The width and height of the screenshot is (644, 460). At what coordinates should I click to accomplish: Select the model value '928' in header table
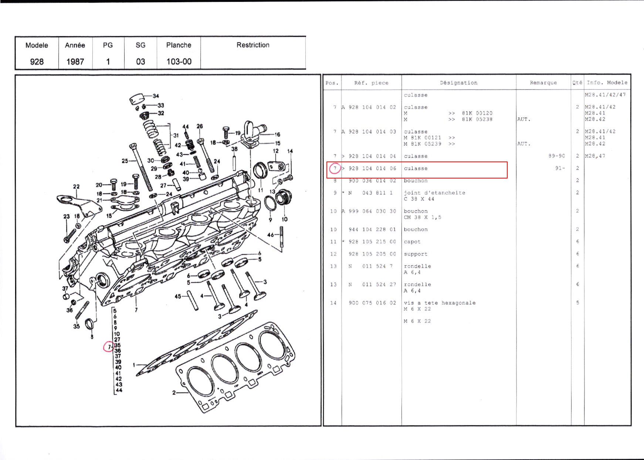pyautogui.click(x=37, y=61)
